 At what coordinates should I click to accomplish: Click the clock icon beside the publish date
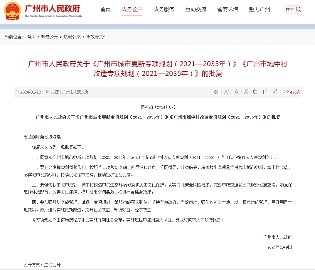17,92
